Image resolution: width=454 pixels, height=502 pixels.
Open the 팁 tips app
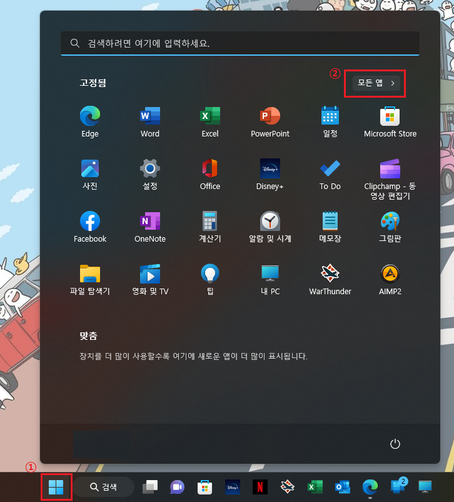(210, 280)
